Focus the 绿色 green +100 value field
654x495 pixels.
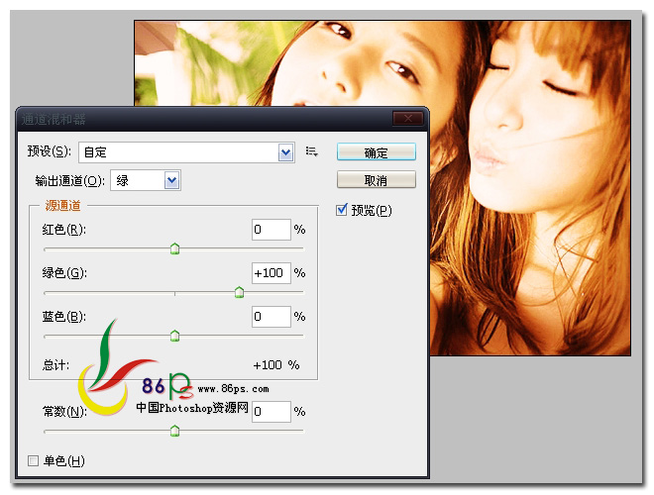coord(271,273)
